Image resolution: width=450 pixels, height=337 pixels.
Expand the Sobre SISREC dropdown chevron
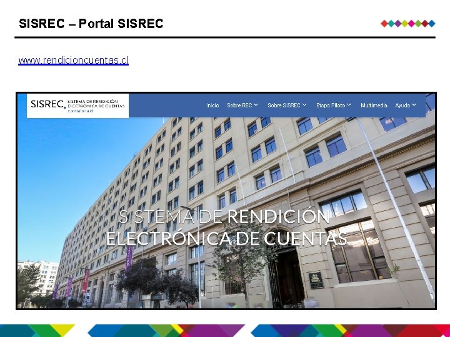[304, 105]
